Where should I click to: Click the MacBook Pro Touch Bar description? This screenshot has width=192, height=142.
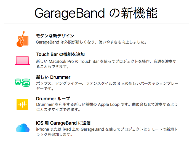(106, 64)
